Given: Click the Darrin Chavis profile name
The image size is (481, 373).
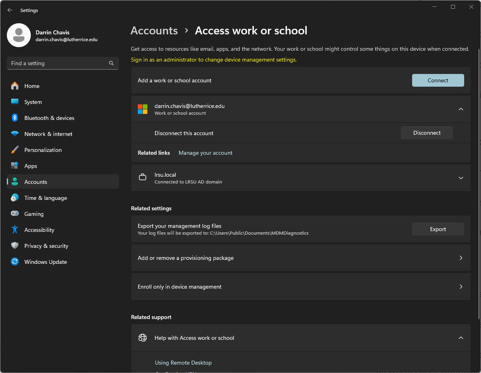Looking at the screenshot, I should (52, 32).
